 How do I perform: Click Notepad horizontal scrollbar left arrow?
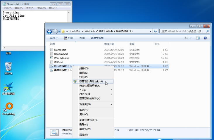coord(4,48)
